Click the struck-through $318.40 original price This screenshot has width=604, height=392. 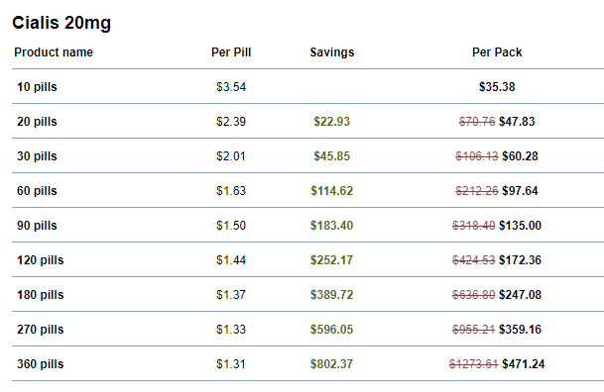coord(474,226)
